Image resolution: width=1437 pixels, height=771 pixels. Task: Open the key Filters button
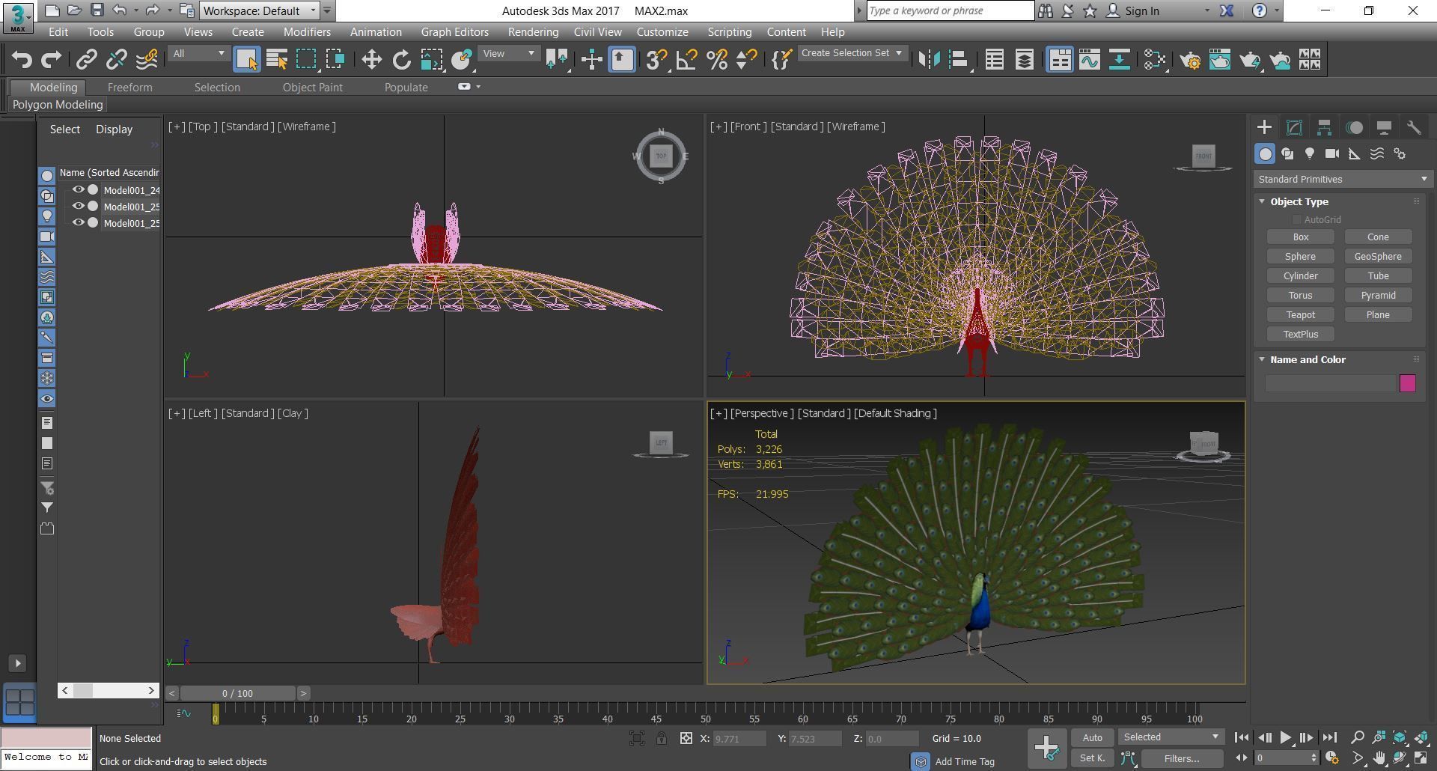click(1182, 758)
